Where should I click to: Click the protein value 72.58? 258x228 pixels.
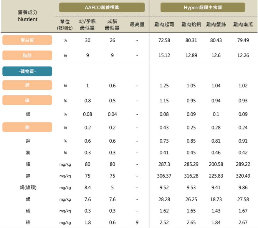tap(164, 40)
